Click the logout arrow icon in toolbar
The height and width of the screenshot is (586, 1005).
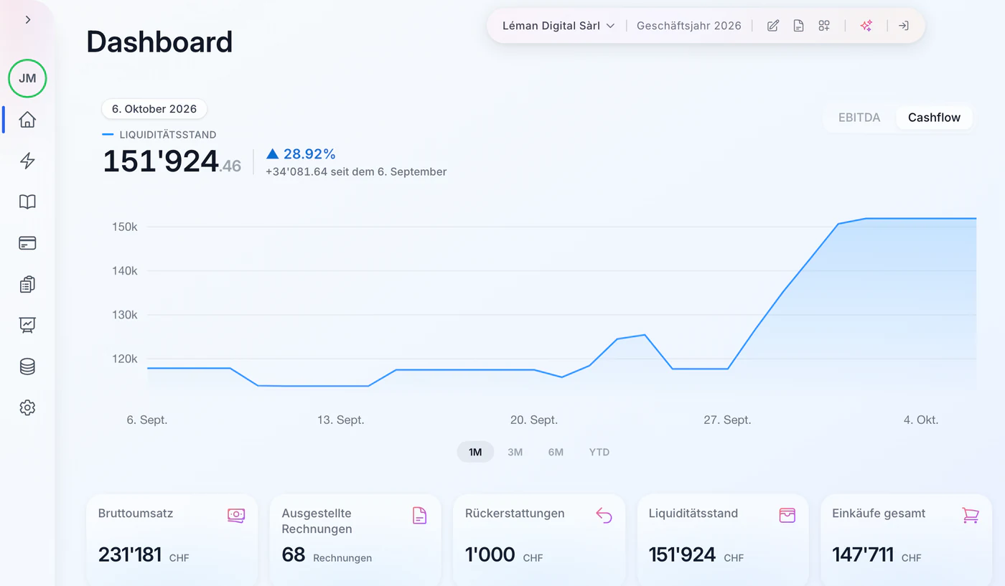pos(904,26)
